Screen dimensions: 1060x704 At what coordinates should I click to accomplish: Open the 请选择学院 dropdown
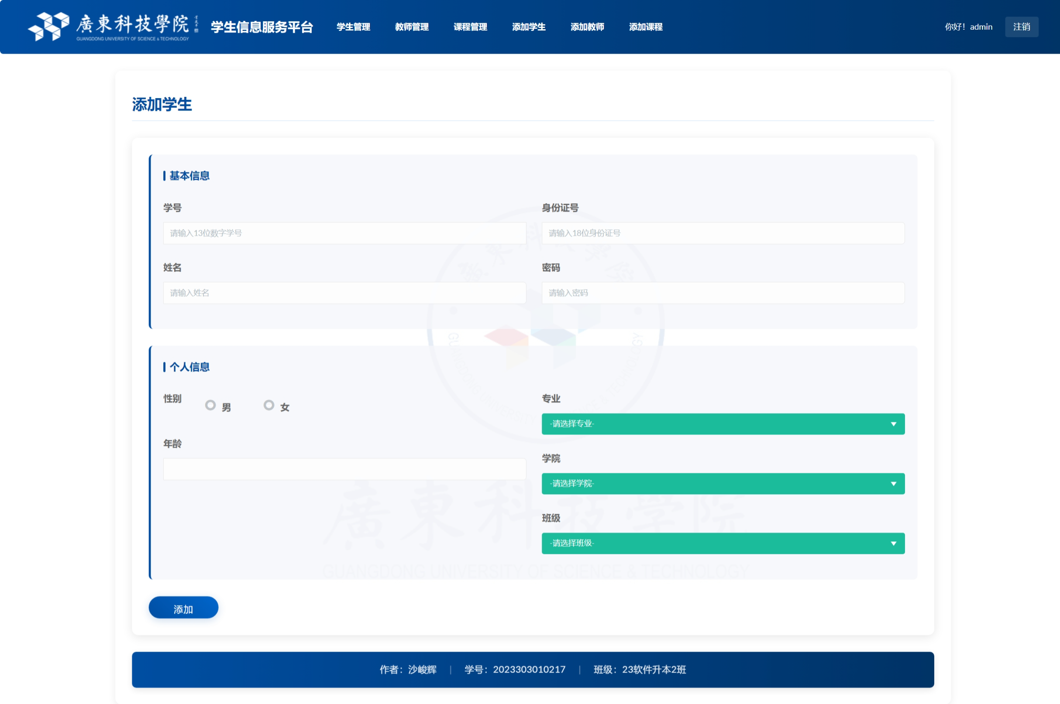[723, 484]
